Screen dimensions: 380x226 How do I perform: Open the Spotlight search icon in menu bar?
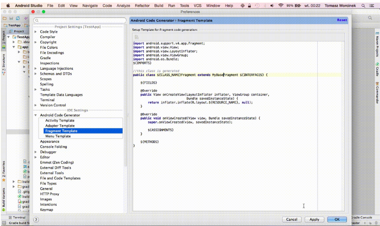click(x=363, y=5)
